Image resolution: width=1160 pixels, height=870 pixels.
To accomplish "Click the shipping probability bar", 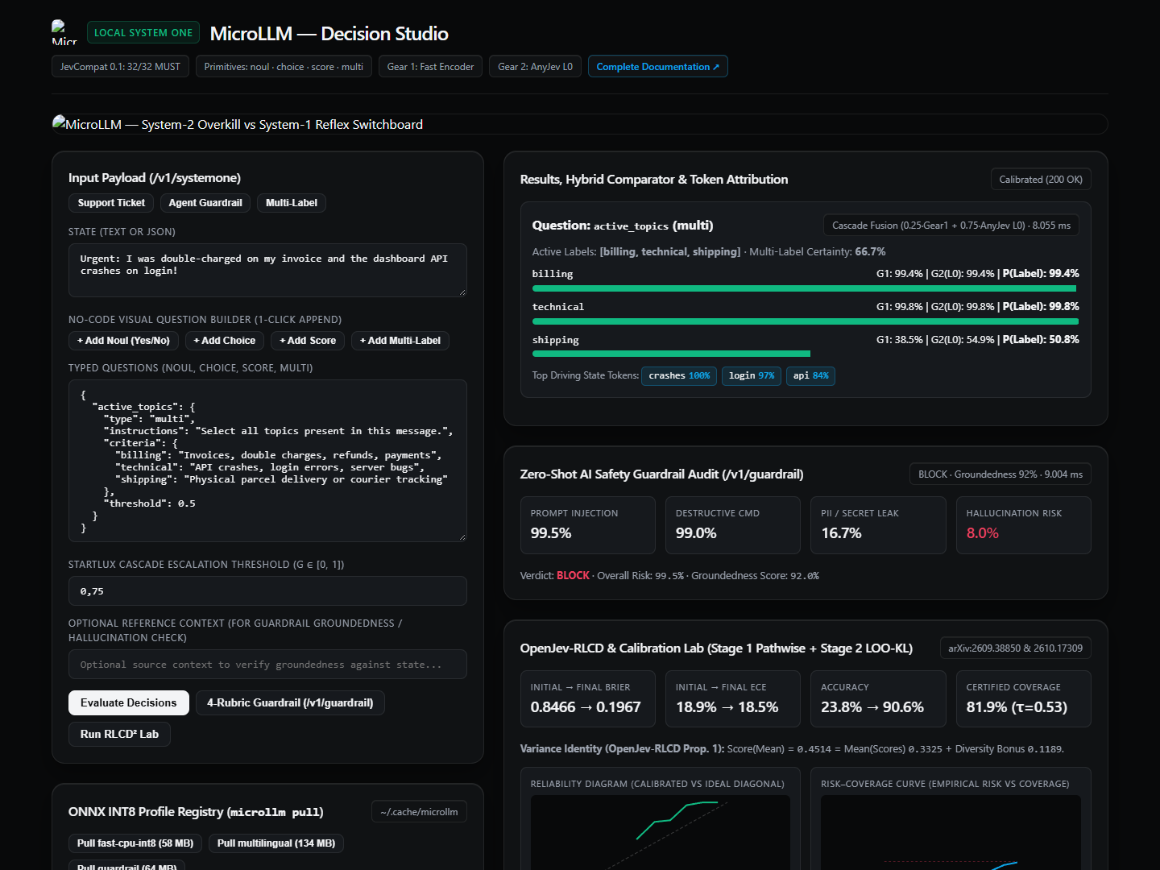I will pos(806,354).
